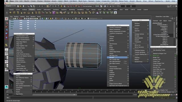
Task: Open option box for Edge Extrude
Action: (x=128, y=57)
